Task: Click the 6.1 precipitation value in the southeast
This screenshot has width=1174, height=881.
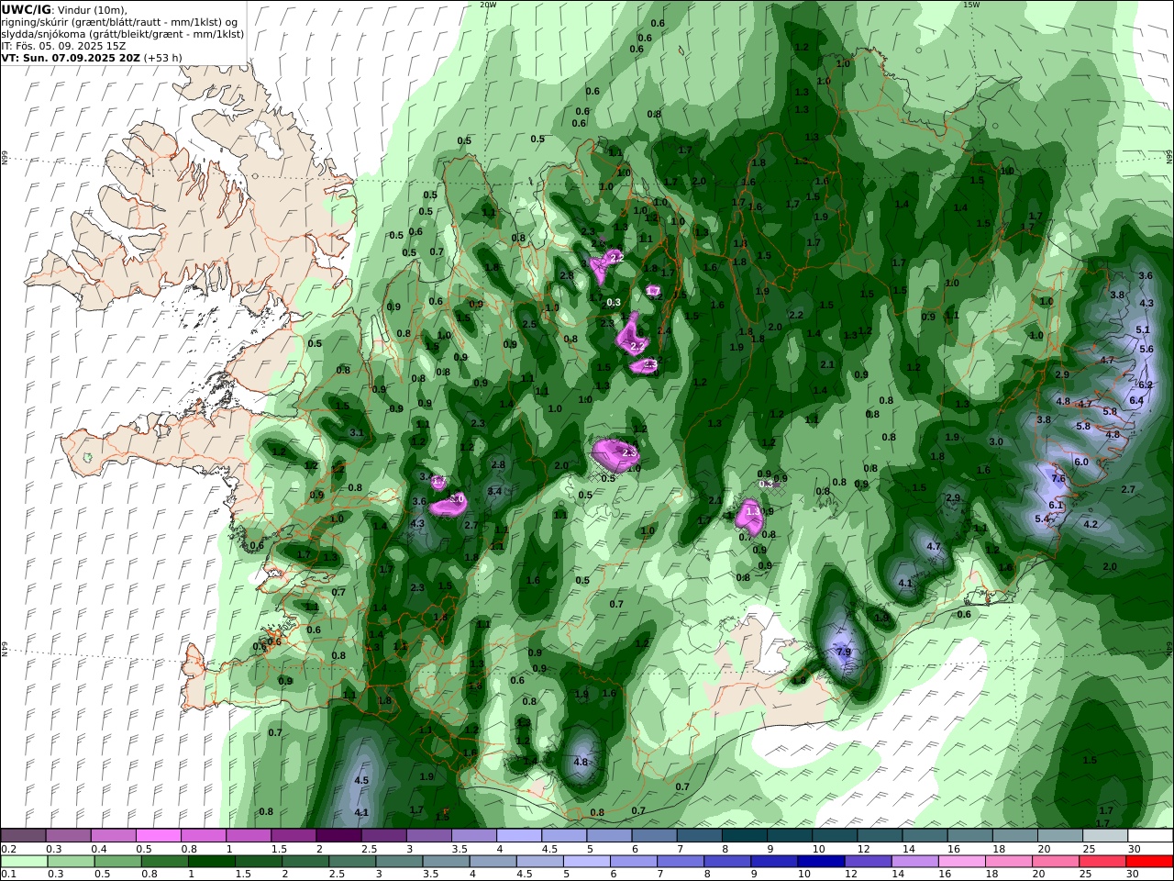Action: [x=1055, y=505]
